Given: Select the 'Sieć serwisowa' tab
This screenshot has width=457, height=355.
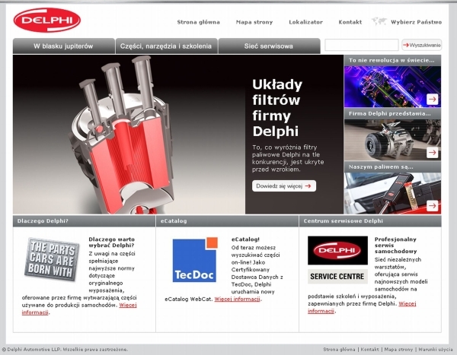Looking at the screenshot, I should tap(268, 46).
